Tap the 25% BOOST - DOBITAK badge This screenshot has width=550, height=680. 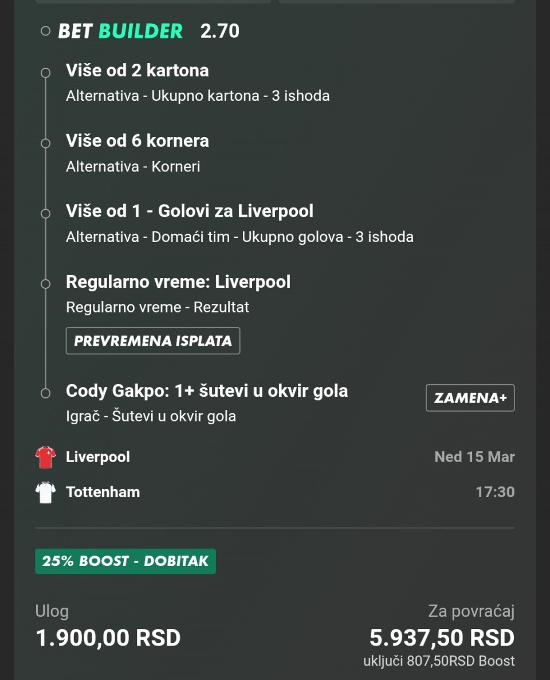125,561
